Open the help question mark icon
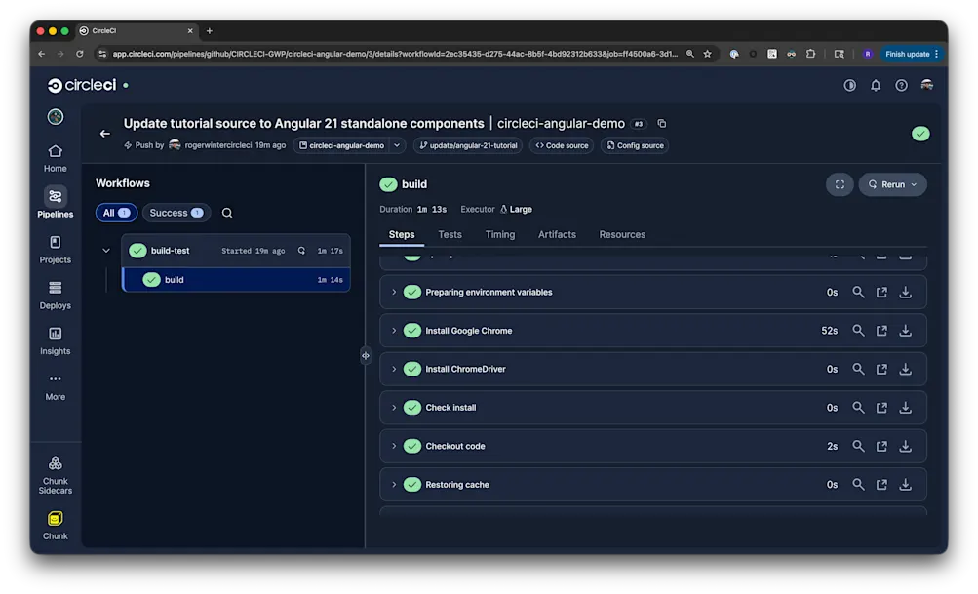Image resolution: width=978 pixels, height=594 pixels. (x=901, y=85)
